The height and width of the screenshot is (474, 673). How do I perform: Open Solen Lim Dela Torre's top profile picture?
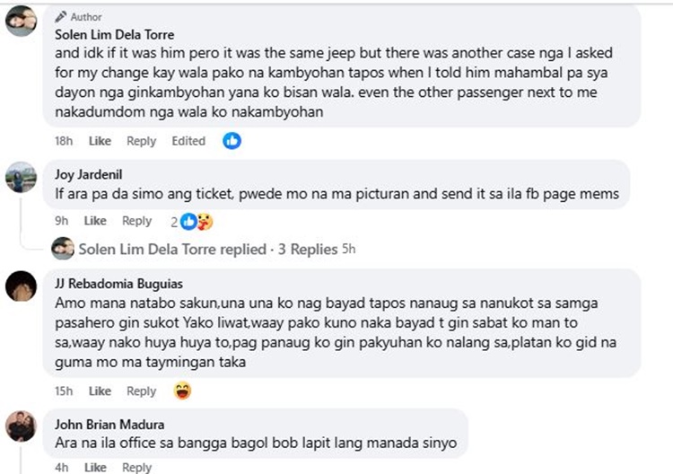coord(21,20)
